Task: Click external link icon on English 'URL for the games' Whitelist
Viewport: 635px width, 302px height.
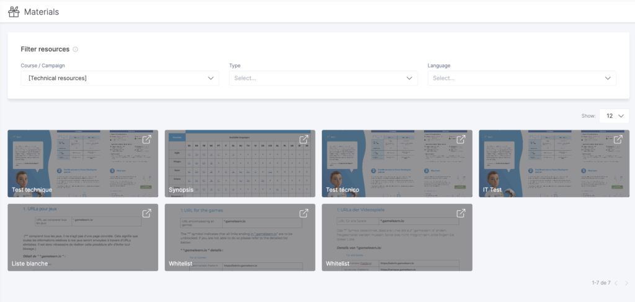Action: 304,213
